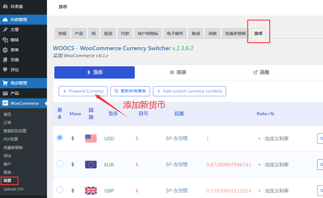Click the comment bubble icon beside 评论
323x198 pixels.
point(5,70)
